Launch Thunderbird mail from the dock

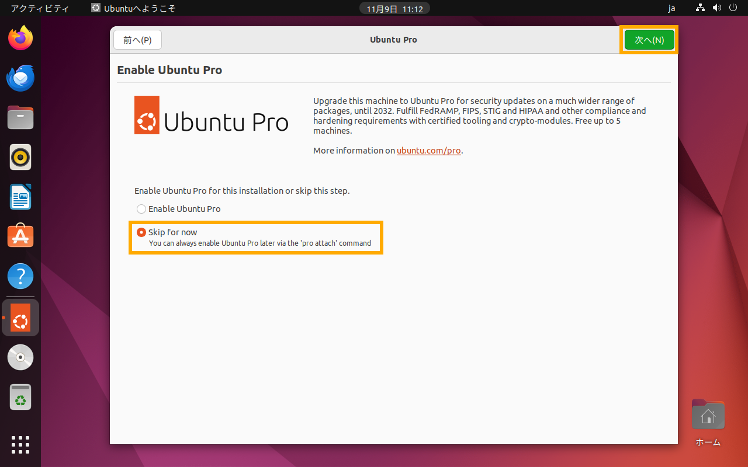pyautogui.click(x=20, y=78)
